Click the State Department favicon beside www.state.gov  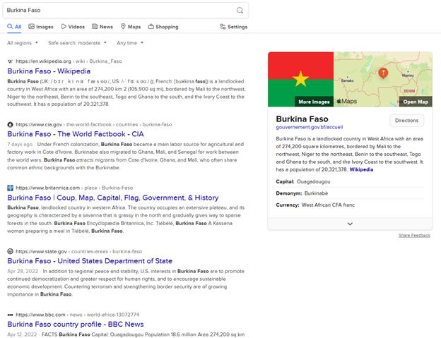[10, 251]
